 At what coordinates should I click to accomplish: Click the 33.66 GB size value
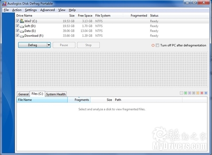tap(69, 36)
